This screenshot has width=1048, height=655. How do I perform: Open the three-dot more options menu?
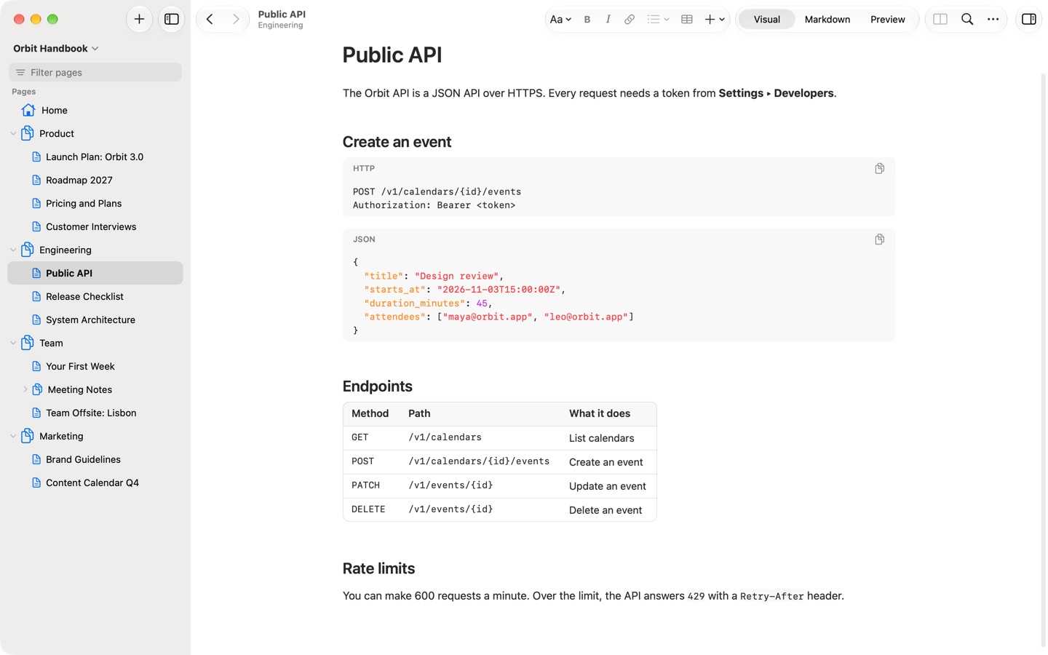993,20
